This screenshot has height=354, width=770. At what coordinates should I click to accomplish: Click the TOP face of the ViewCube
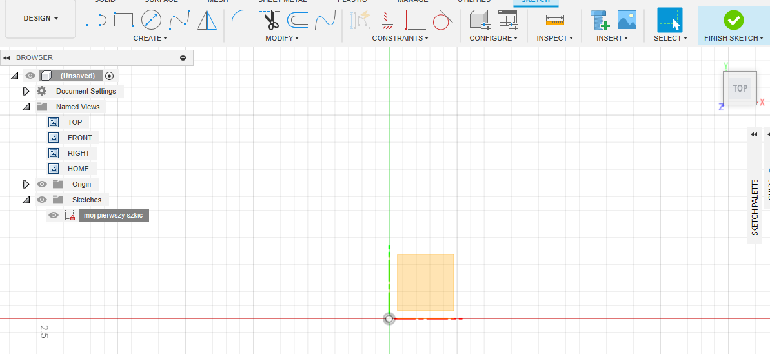[740, 88]
